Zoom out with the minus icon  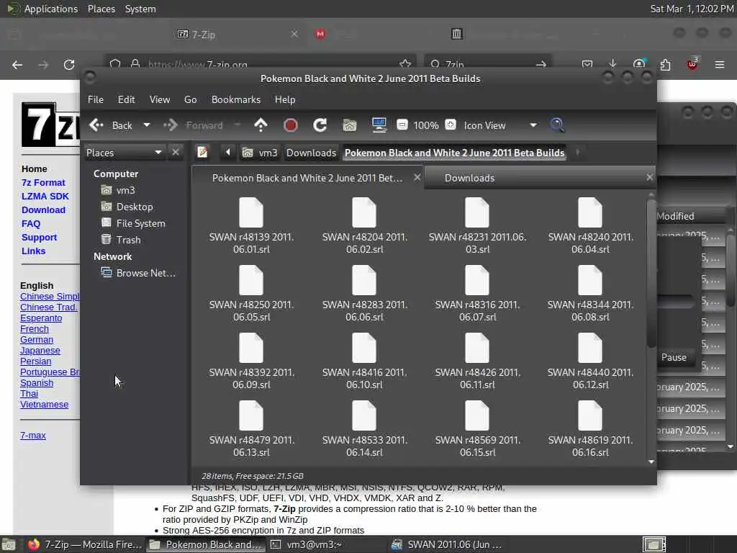coord(402,125)
